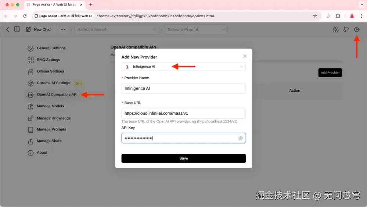Open tab search chevron dropdown
367x207 pixels.
[362, 5]
